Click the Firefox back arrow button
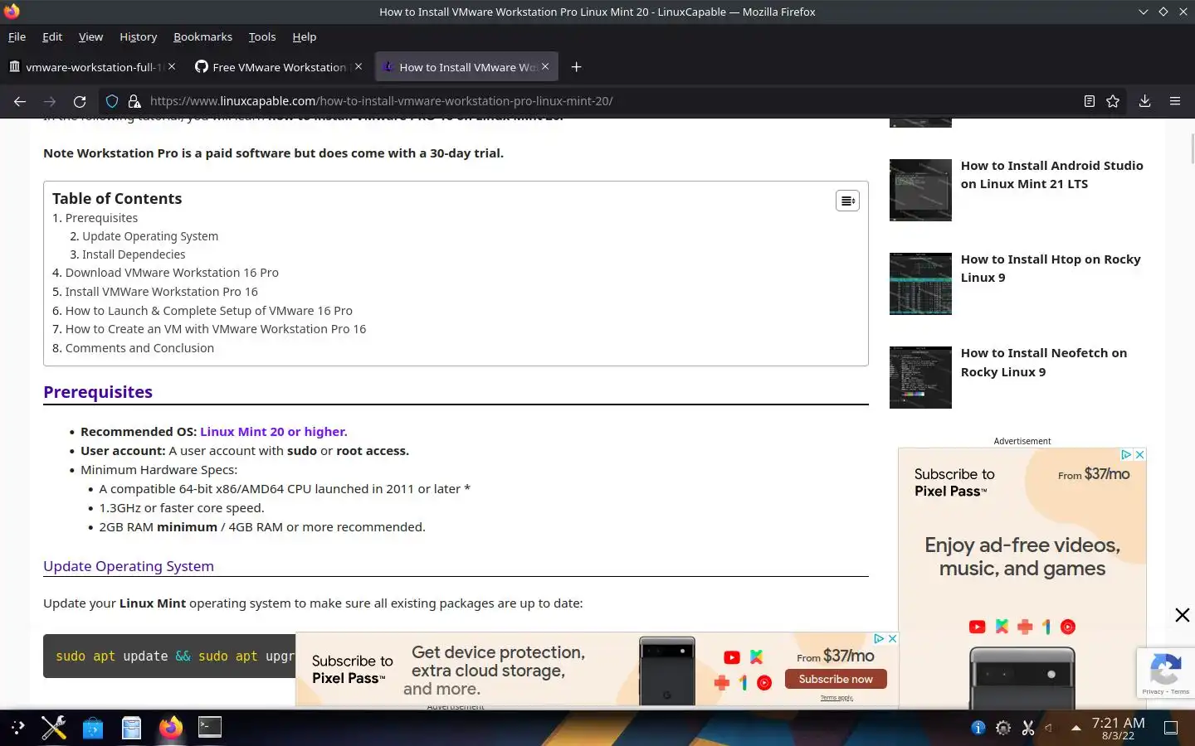 (x=20, y=101)
